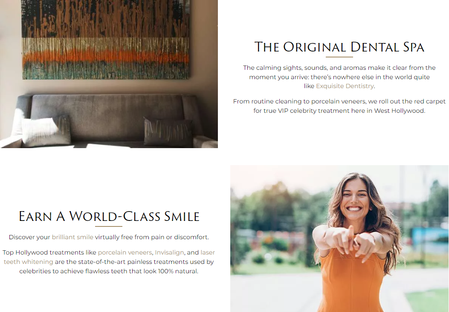449x312 pixels.
Task: Click the white pillow on the sofa
Action: tap(46, 131)
